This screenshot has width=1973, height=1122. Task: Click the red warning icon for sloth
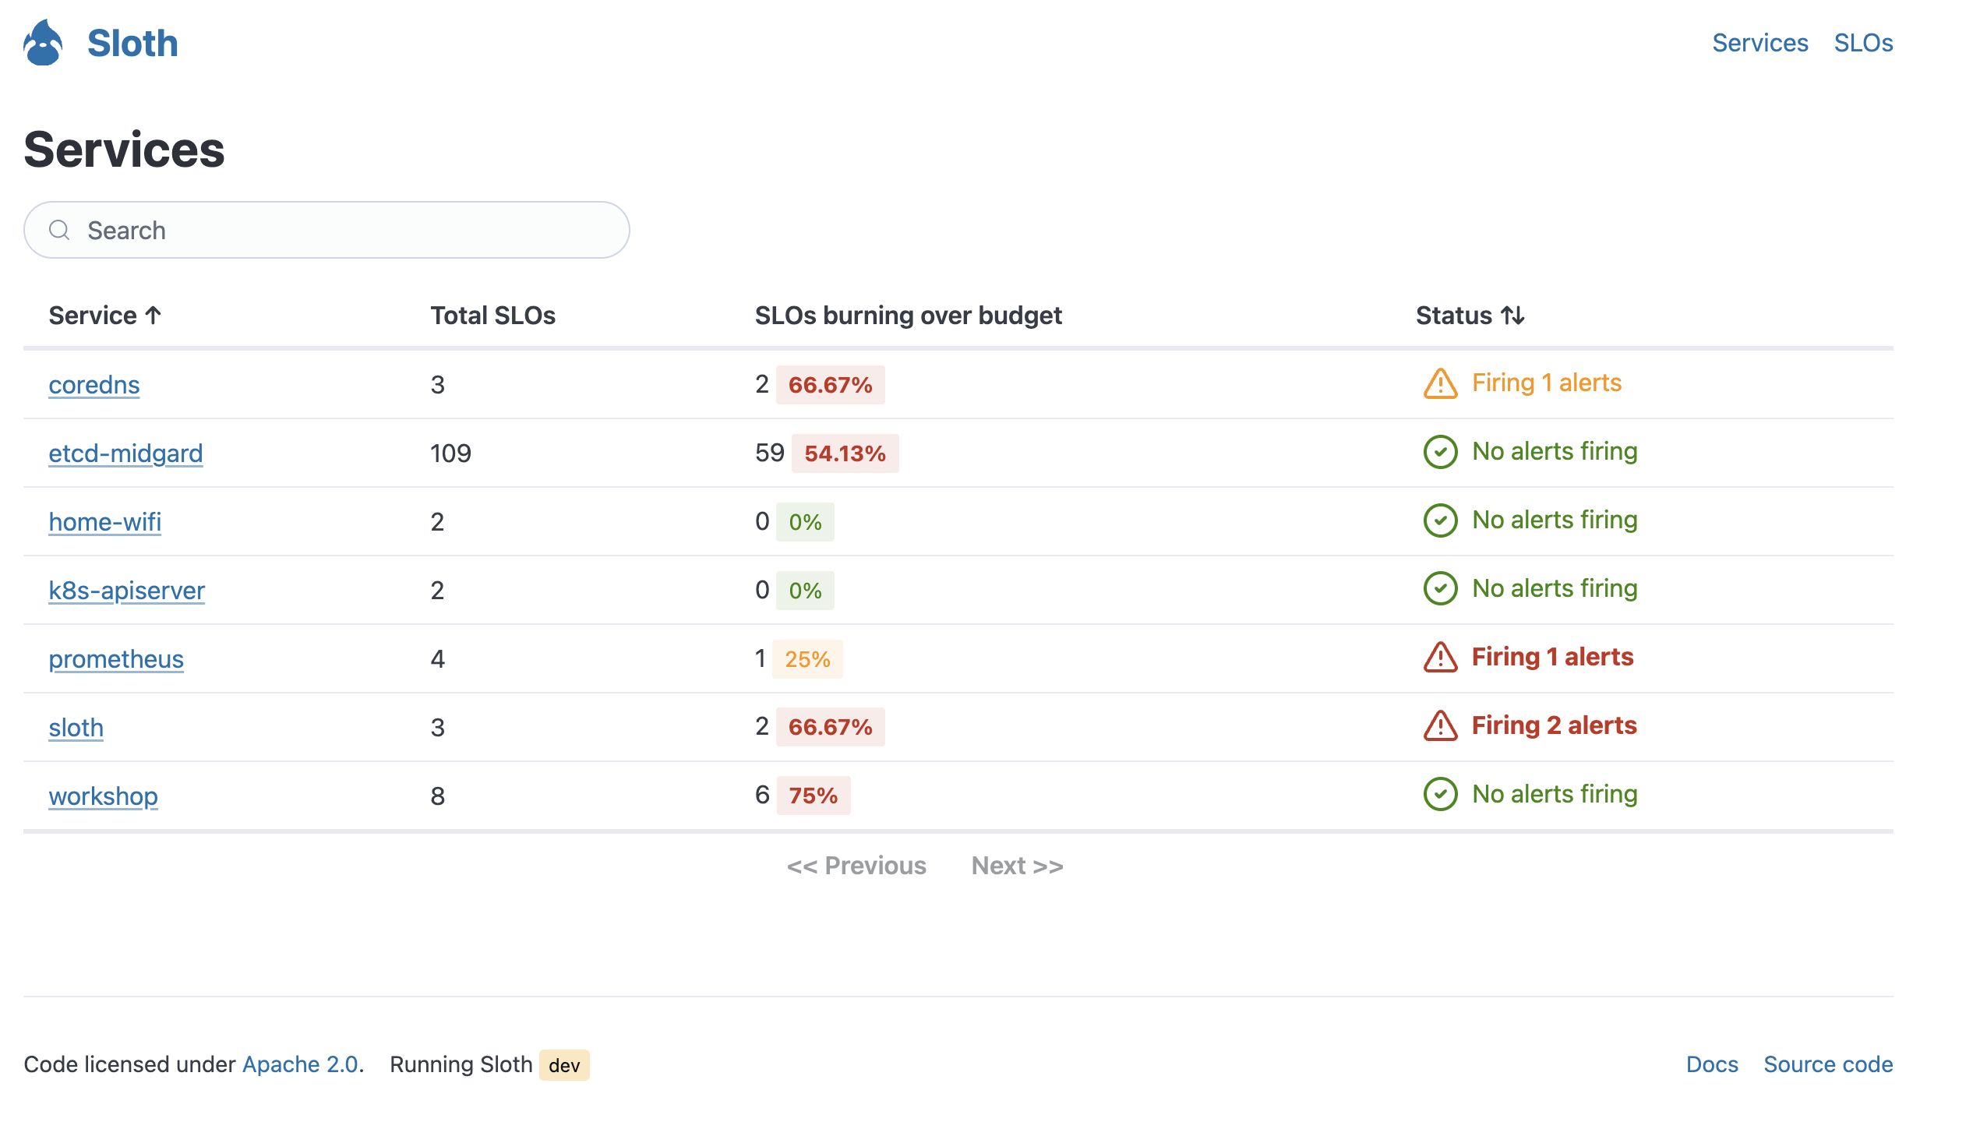(x=1440, y=726)
